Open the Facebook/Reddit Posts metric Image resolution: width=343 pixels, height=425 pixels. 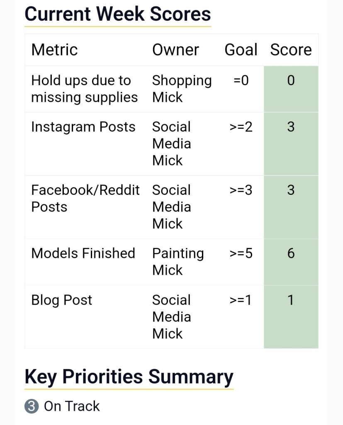click(x=85, y=198)
